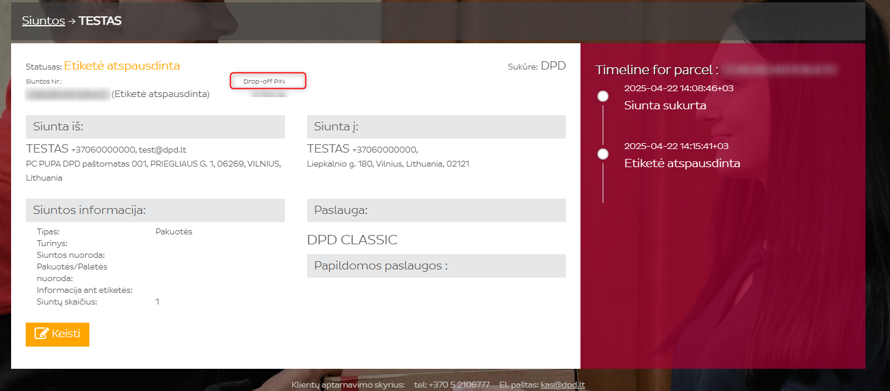Click the Turinys label
The height and width of the screenshot is (391, 890).
tap(52, 243)
